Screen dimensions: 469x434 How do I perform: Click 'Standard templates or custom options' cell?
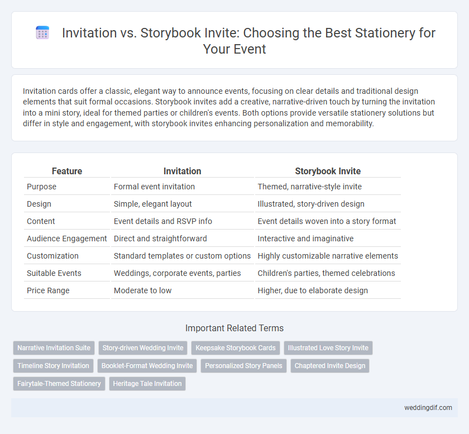point(183,256)
